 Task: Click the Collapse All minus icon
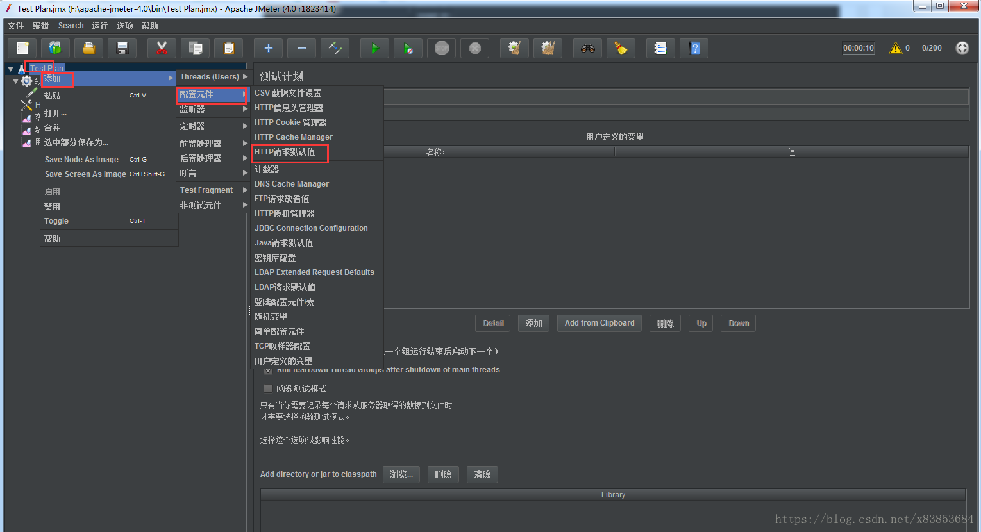(x=301, y=48)
